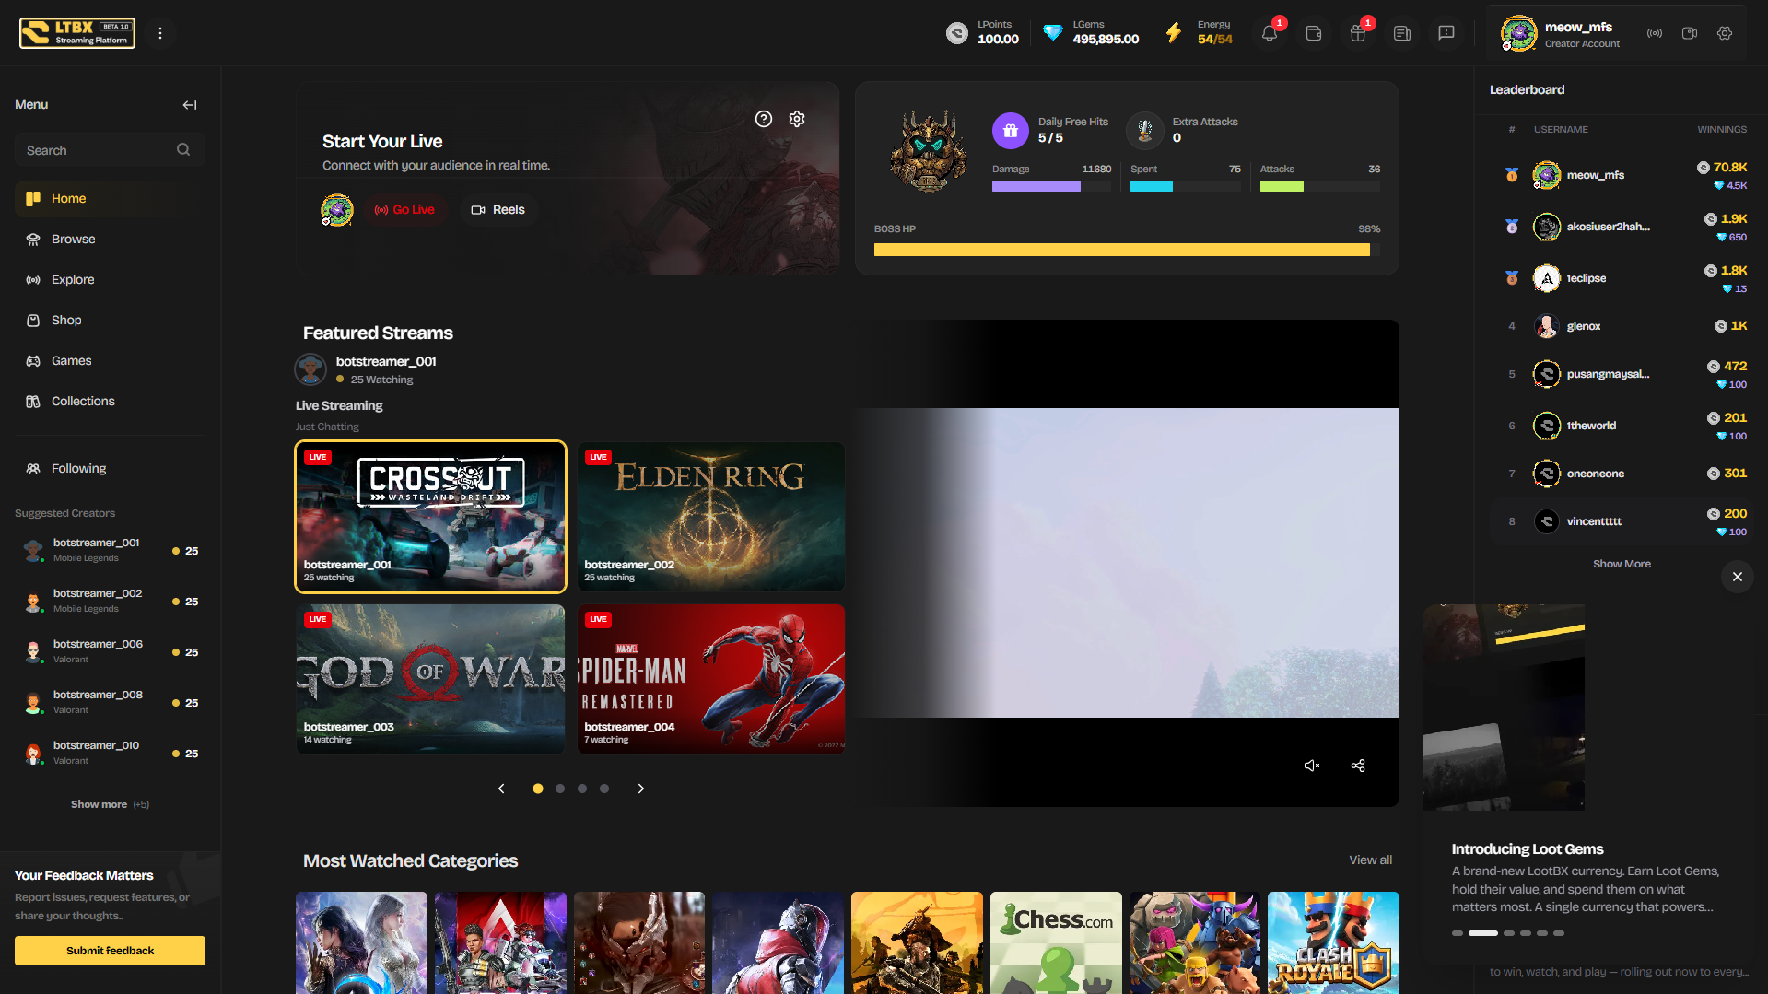Close the Loot Gems announcement popup

click(1738, 577)
